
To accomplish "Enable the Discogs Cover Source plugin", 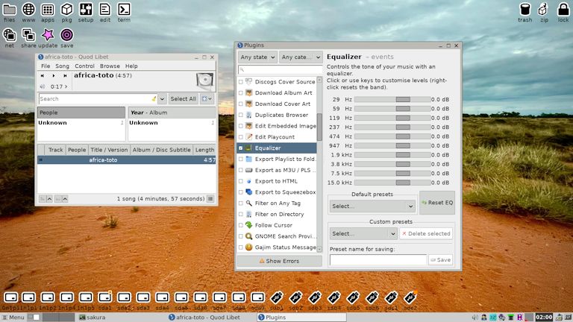I will point(240,82).
